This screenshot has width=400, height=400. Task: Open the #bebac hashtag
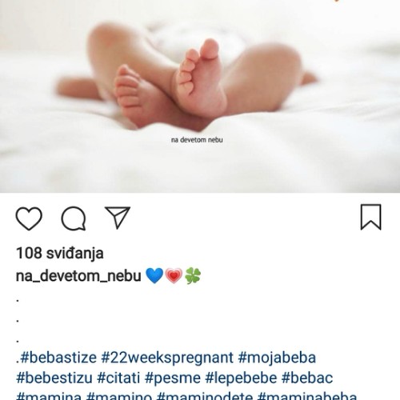pyautogui.click(x=307, y=378)
